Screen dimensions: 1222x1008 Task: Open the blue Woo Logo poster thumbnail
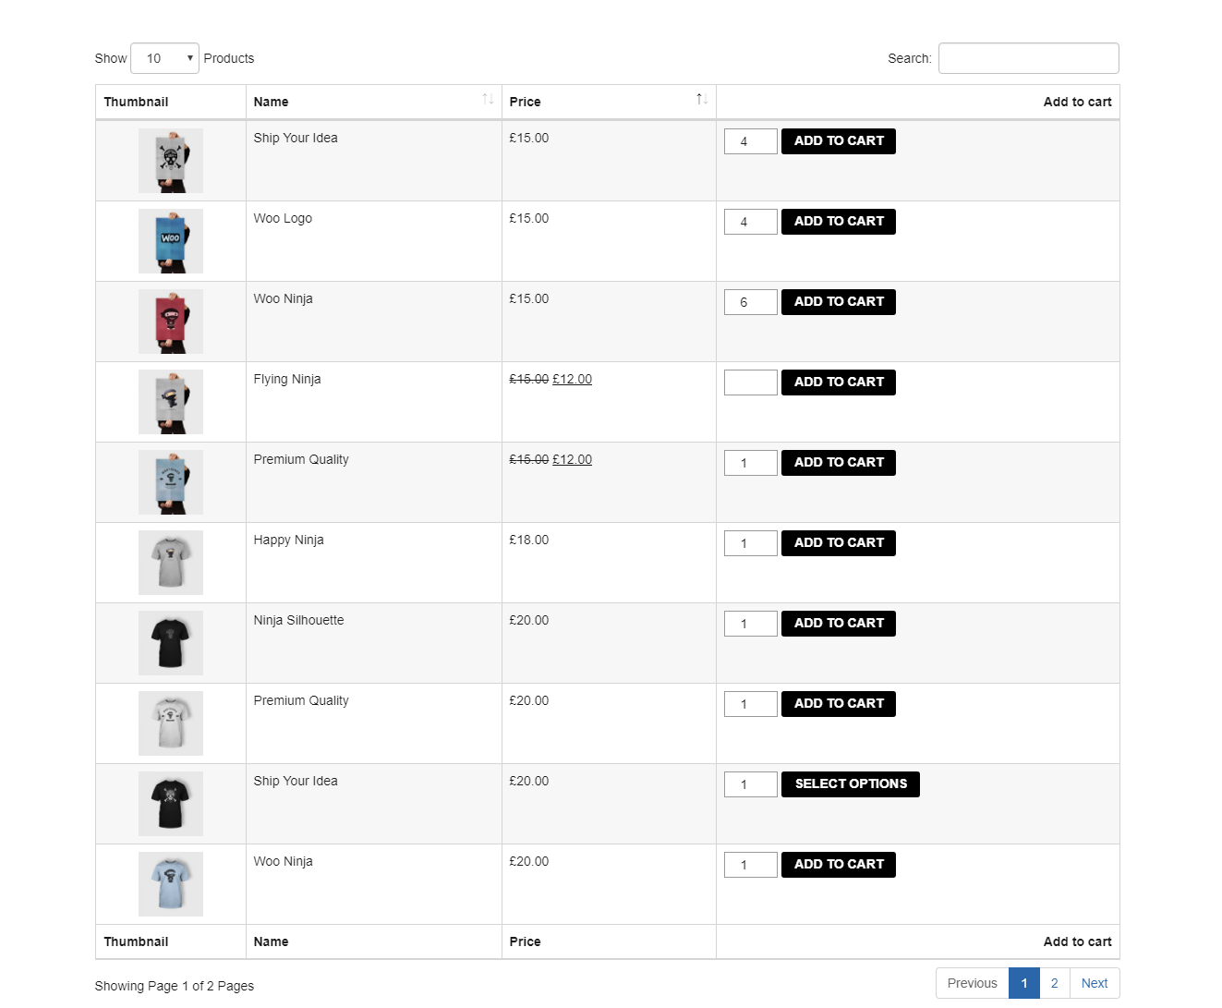[171, 241]
